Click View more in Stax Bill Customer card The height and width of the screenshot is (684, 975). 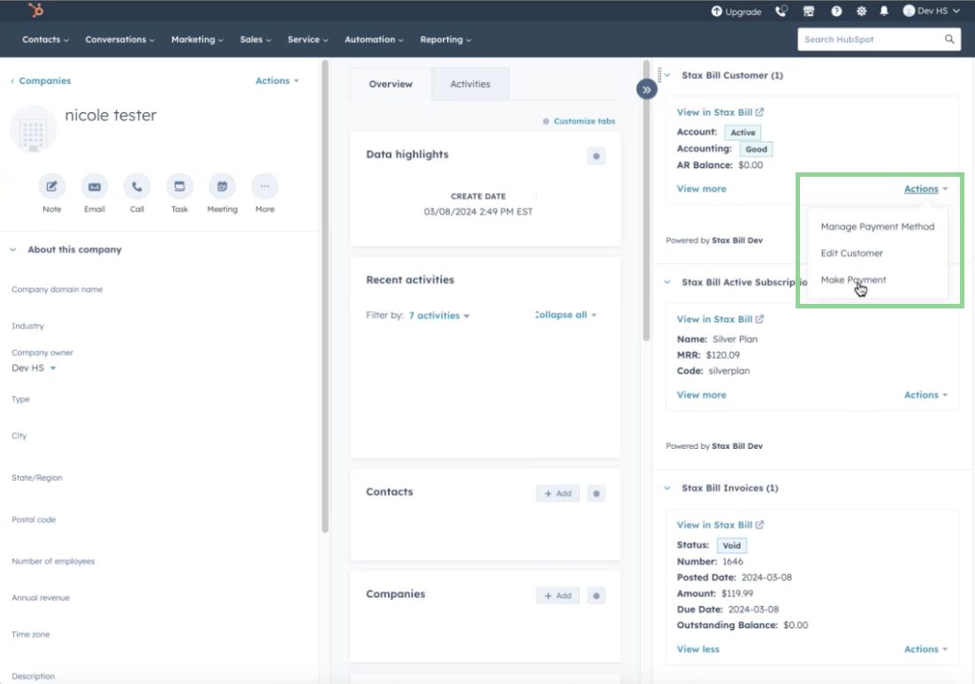(701, 188)
